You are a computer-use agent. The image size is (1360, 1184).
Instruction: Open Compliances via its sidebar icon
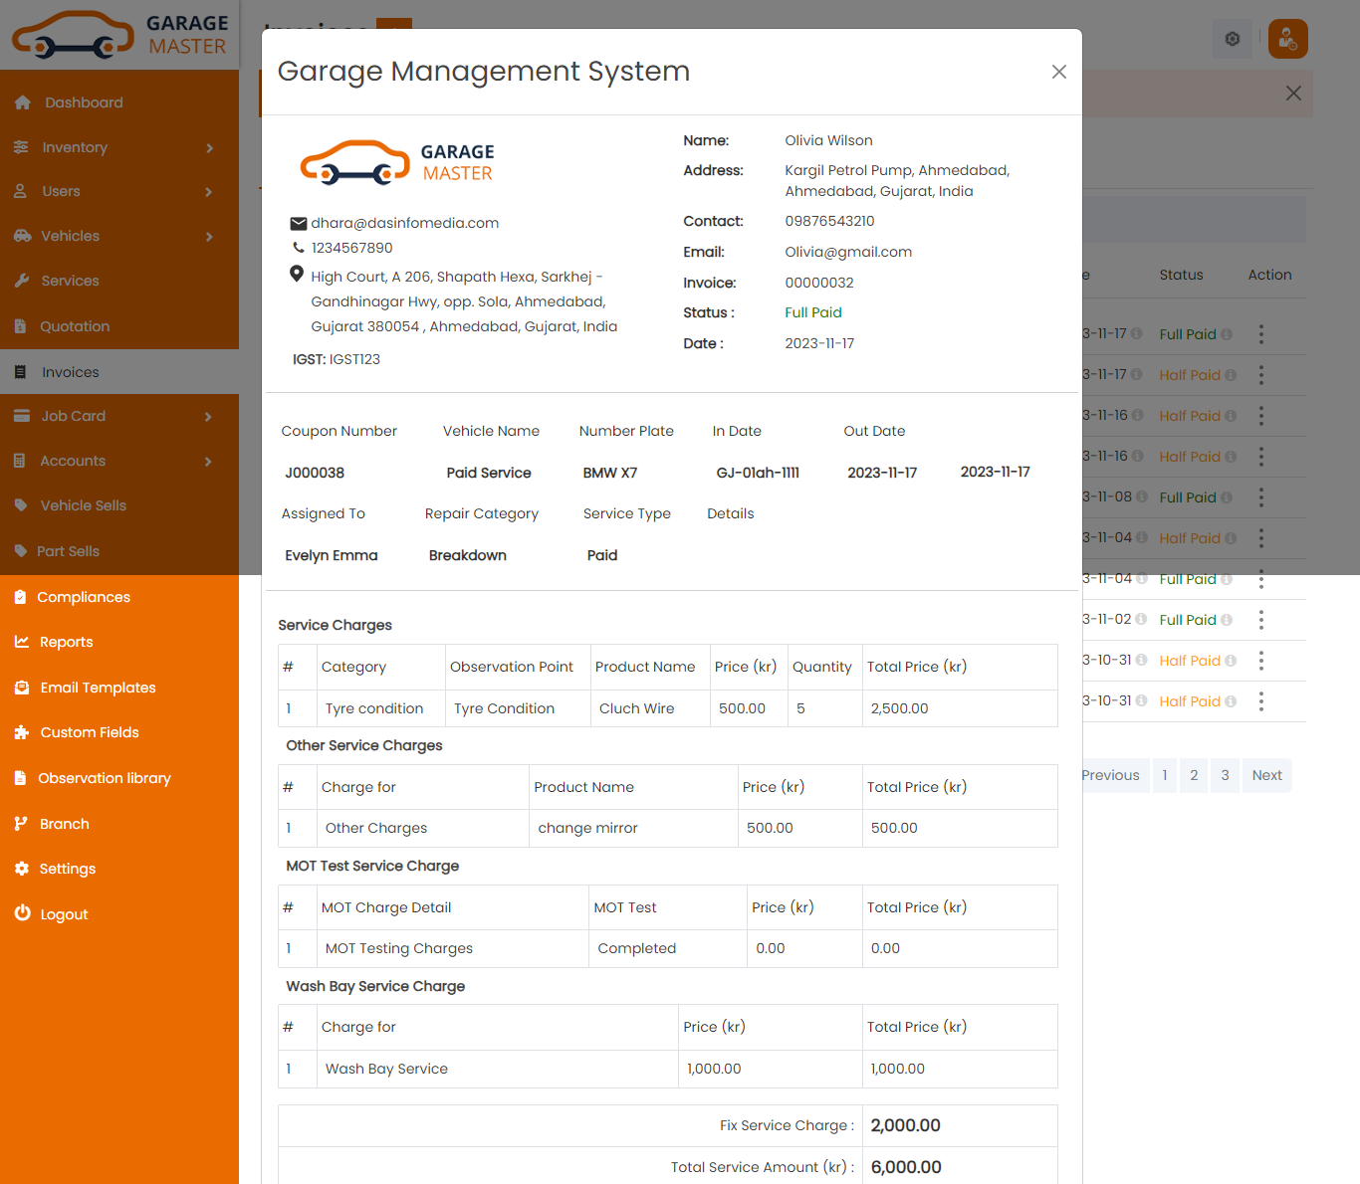23,596
